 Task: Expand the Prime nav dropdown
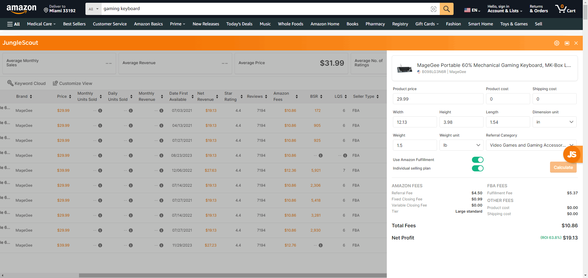point(178,24)
